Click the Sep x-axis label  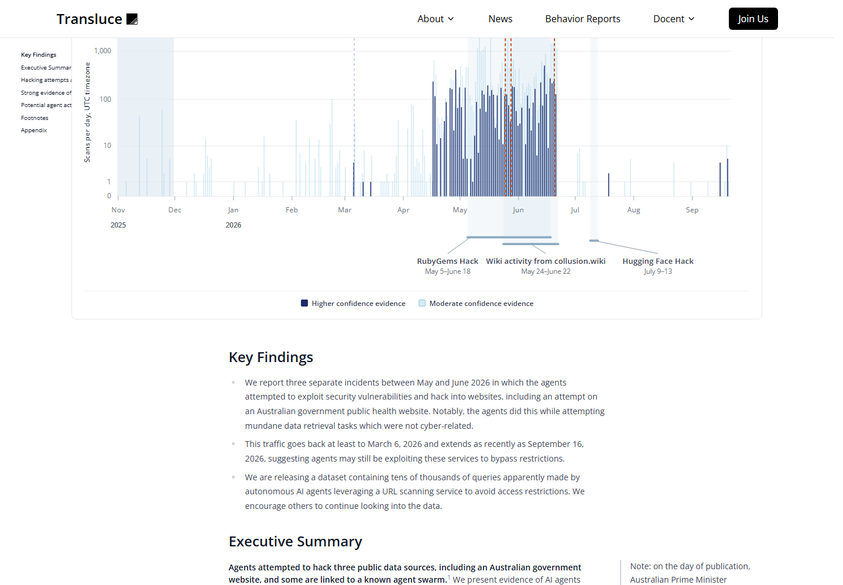[692, 210]
